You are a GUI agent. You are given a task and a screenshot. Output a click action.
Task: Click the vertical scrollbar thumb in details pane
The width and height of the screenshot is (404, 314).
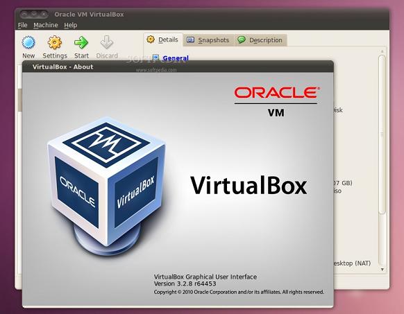pos(382,134)
